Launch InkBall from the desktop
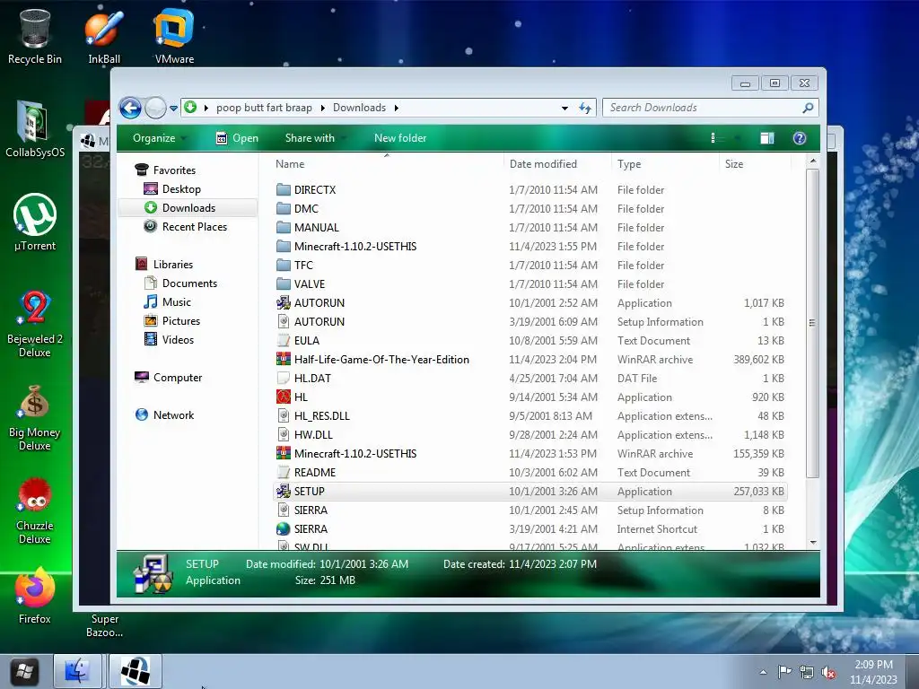Image resolution: width=919 pixels, height=689 pixels. 104,36
